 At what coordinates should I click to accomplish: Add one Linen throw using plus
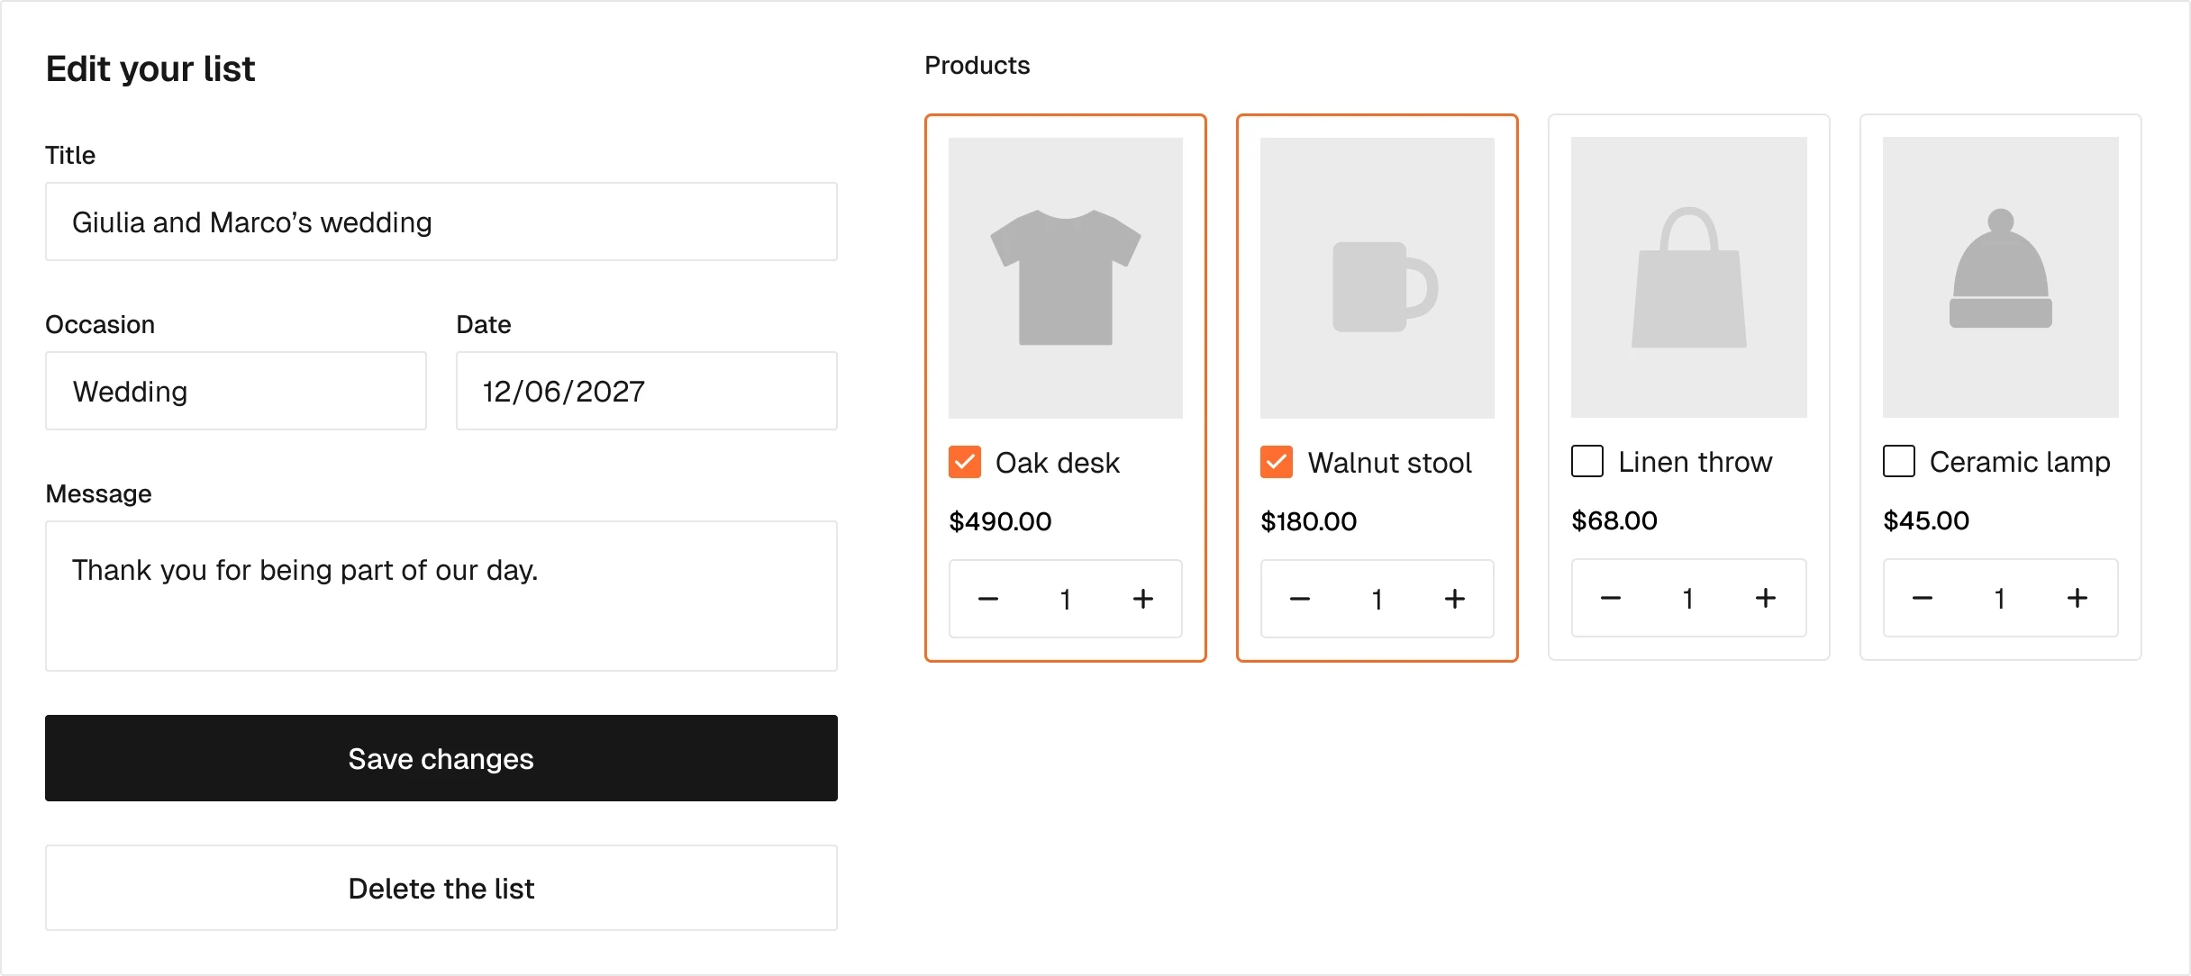click(1766, 598)
